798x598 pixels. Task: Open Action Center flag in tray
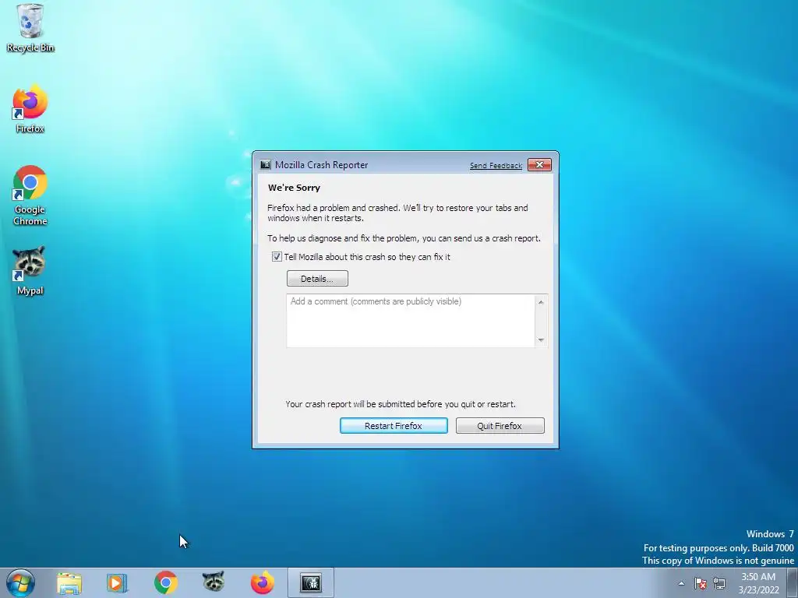701,583
